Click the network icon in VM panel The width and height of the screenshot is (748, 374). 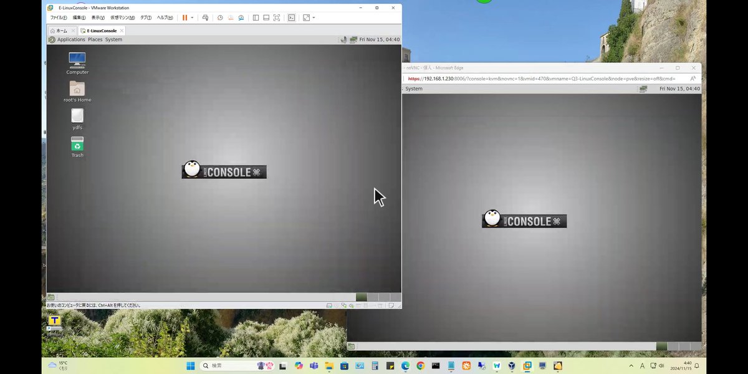[x=353, y=39]
